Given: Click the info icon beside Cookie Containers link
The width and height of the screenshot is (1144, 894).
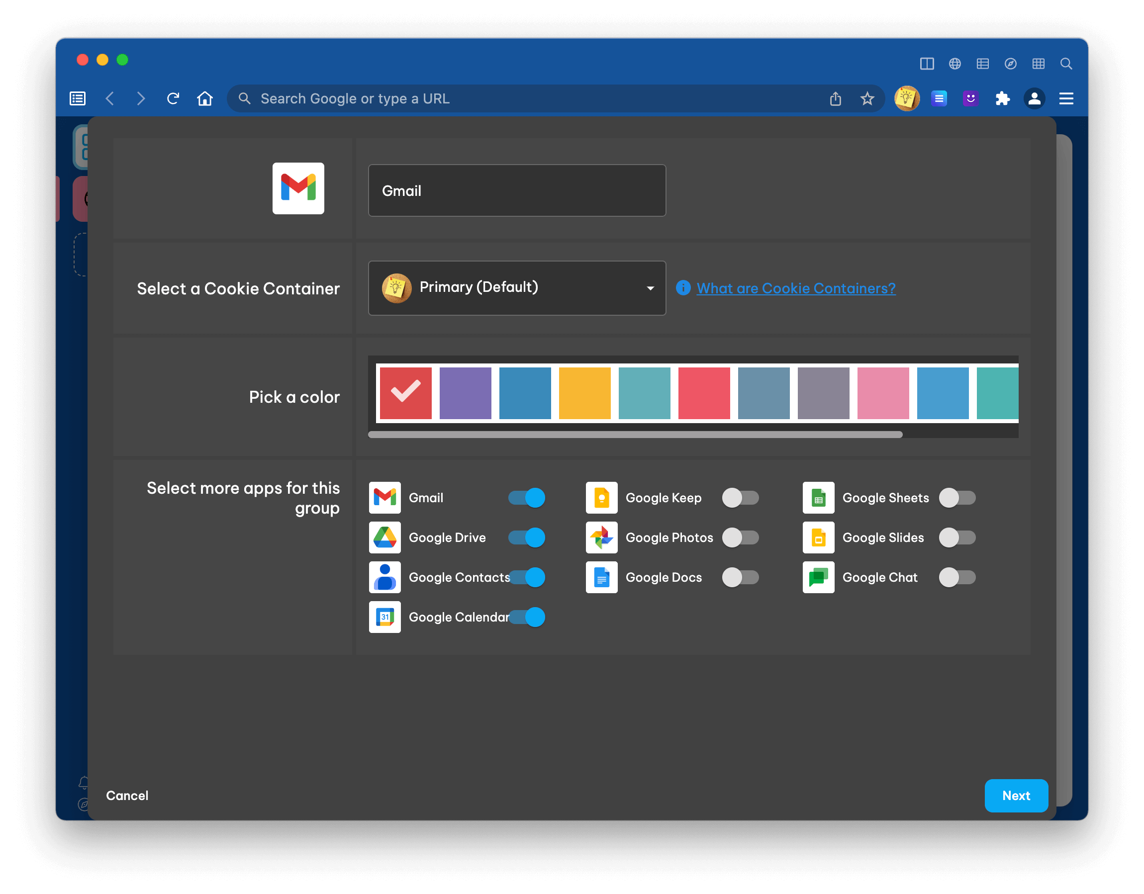Looking at the screenshot, I should pos(683,287).
